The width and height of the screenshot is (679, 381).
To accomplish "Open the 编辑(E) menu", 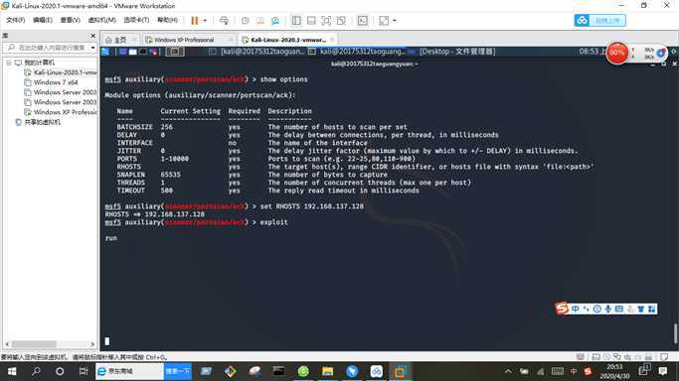I will tap(43, 20).
